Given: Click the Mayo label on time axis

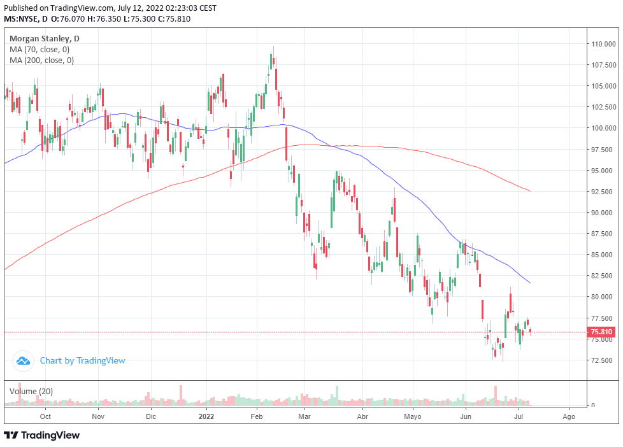Looking at the screenshot, I should 412,416.
